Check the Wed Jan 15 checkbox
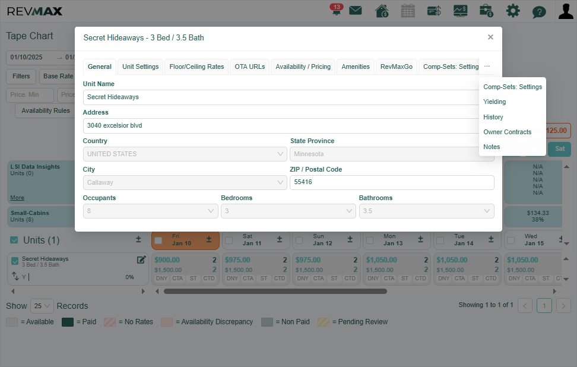Image resolution: width=577 pixels, height=367 pixels. click(511, 241)
